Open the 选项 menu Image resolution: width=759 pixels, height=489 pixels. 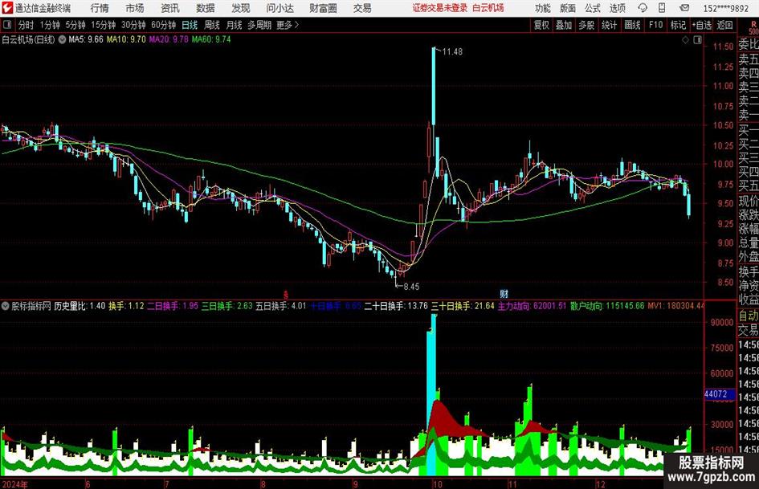[618, 8]
